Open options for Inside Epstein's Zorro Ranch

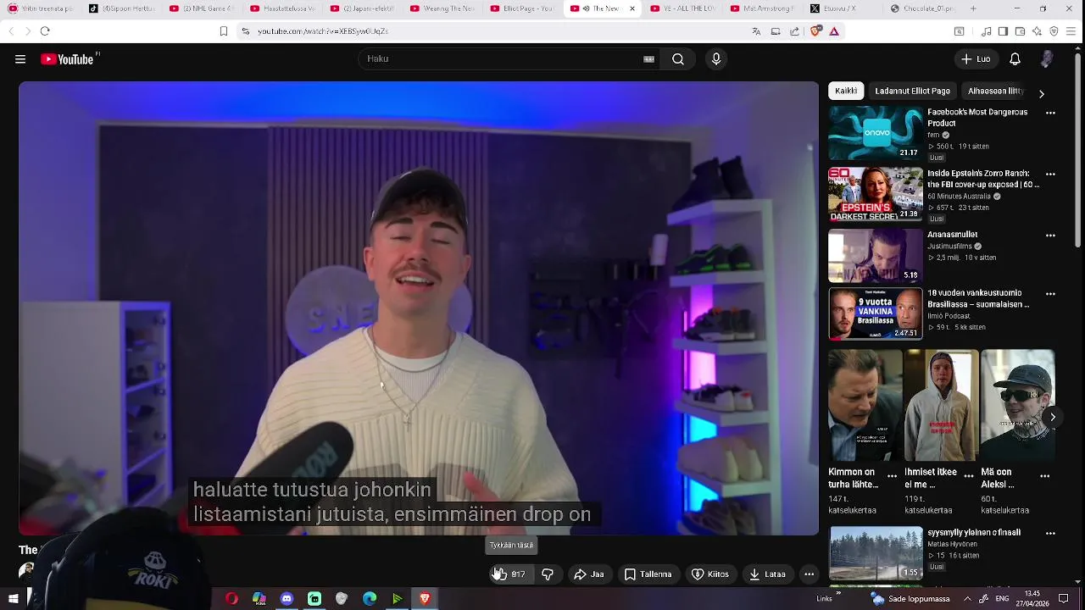tap(1050, 174)
